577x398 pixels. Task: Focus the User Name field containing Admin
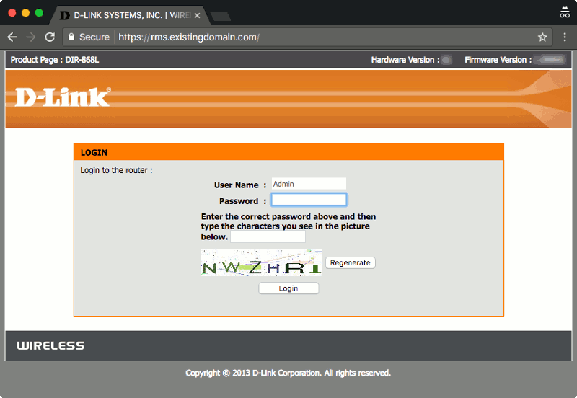click(x=309, y=184)
